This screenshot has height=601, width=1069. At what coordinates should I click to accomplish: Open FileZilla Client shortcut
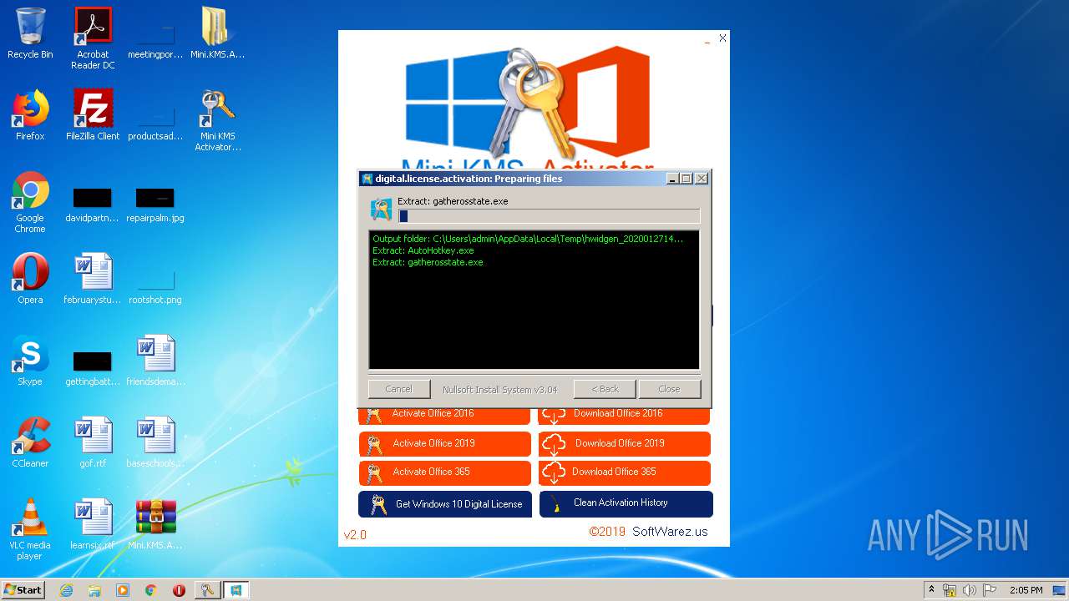(x=93, y=115)
